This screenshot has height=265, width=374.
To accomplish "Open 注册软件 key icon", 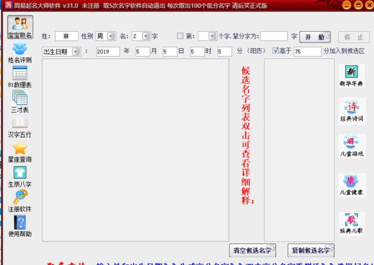I will (x=20, y=201).
